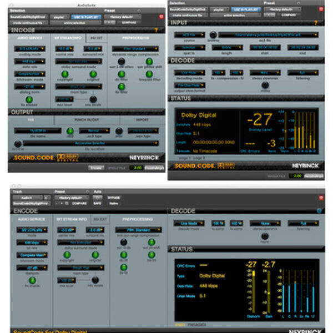Click round browse button beside file location
The height and width of the screenshot is (333, 333).
click(18, 144)
